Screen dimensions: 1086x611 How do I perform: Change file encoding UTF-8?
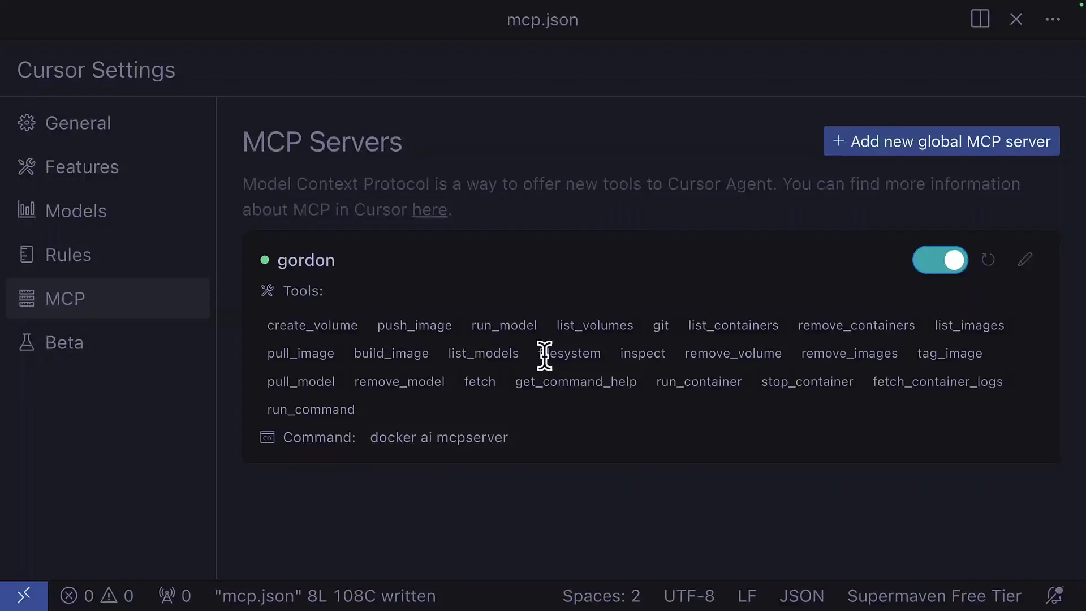(689, 596)
